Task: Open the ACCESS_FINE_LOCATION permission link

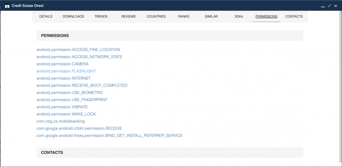Action: (x=78, y=50)
